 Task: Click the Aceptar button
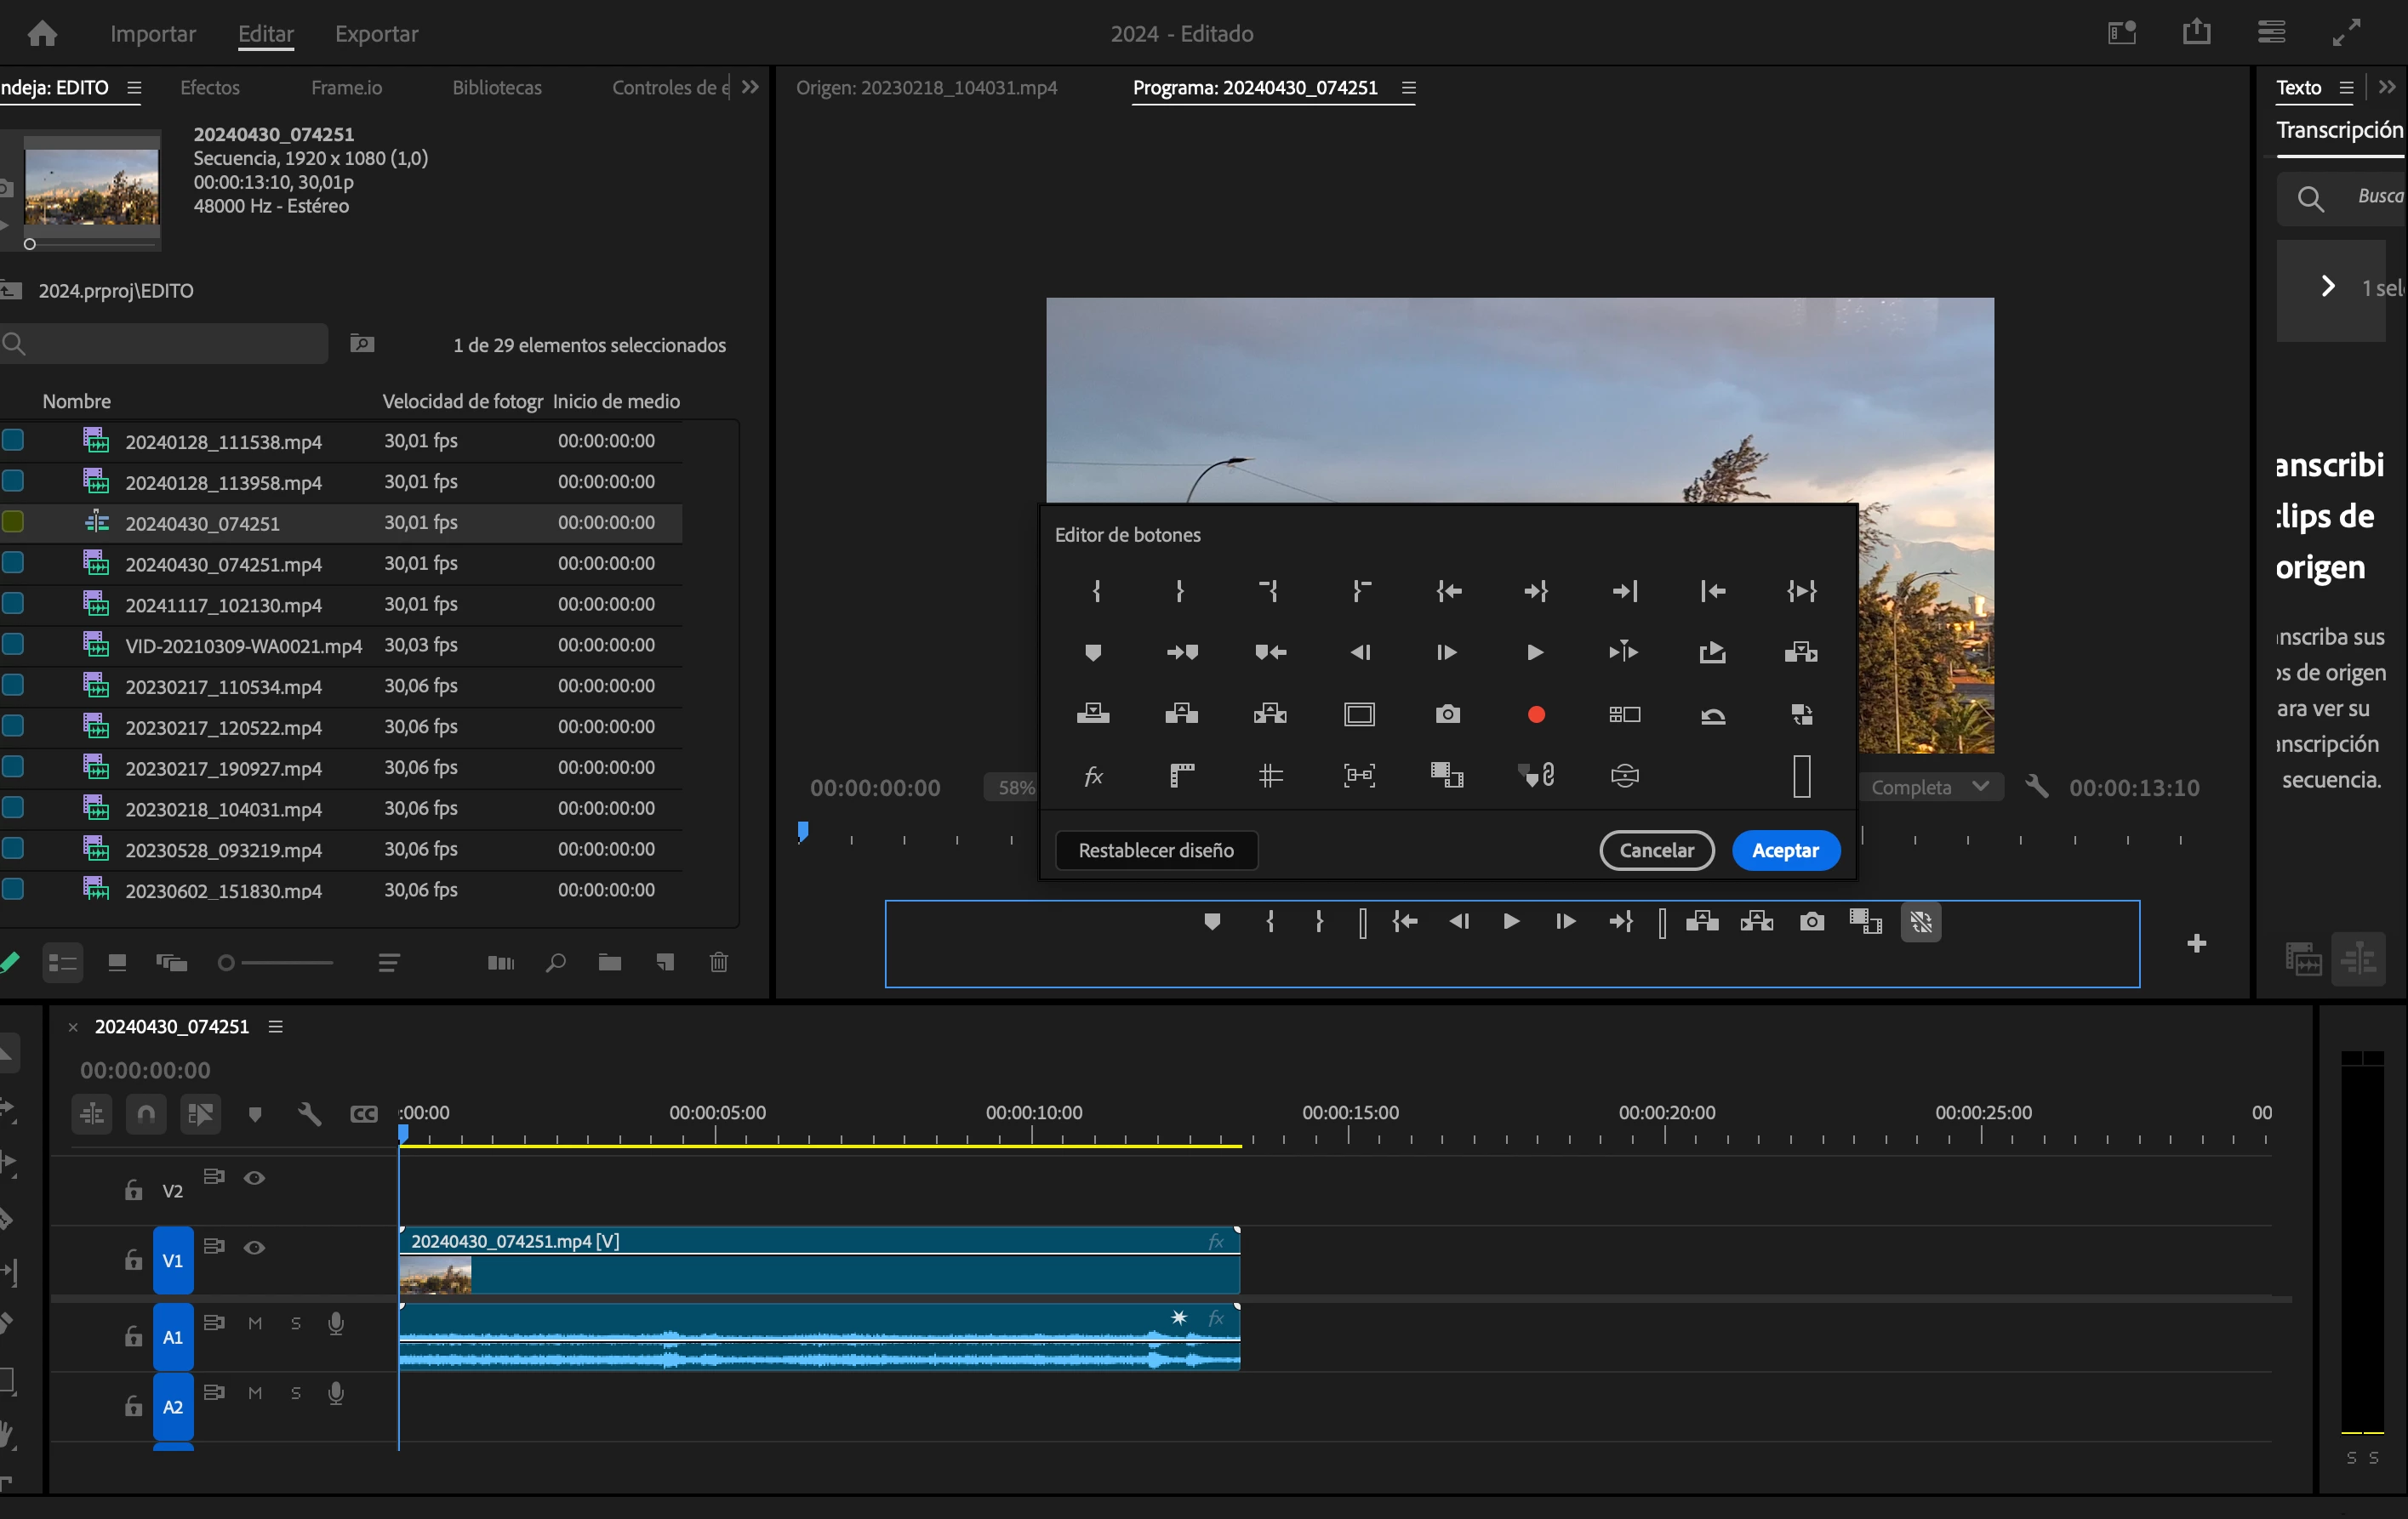pos(1785,851)
